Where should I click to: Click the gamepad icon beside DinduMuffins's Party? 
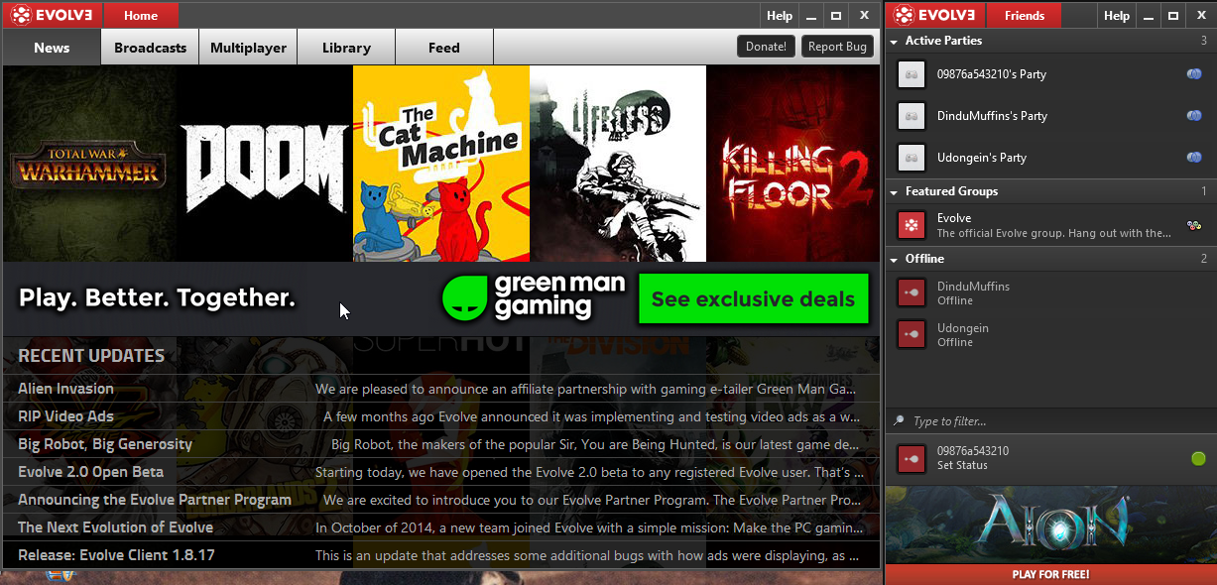[1194, 116]
